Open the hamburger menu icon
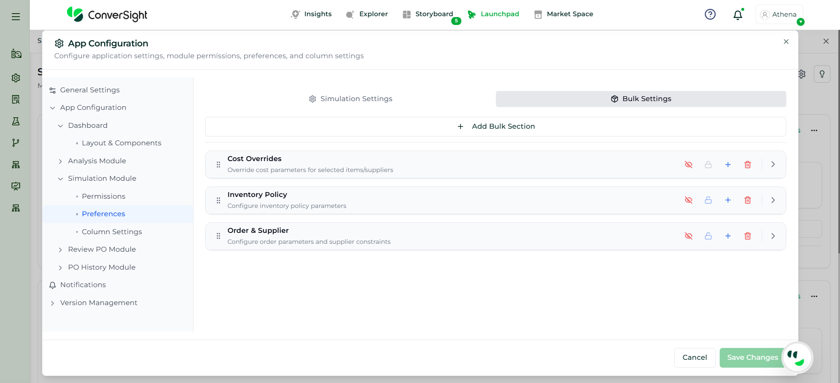 [x=16, y=17]
